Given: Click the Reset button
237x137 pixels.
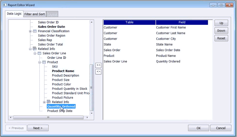Looking at the screenshot, I should tap(221, 38).
